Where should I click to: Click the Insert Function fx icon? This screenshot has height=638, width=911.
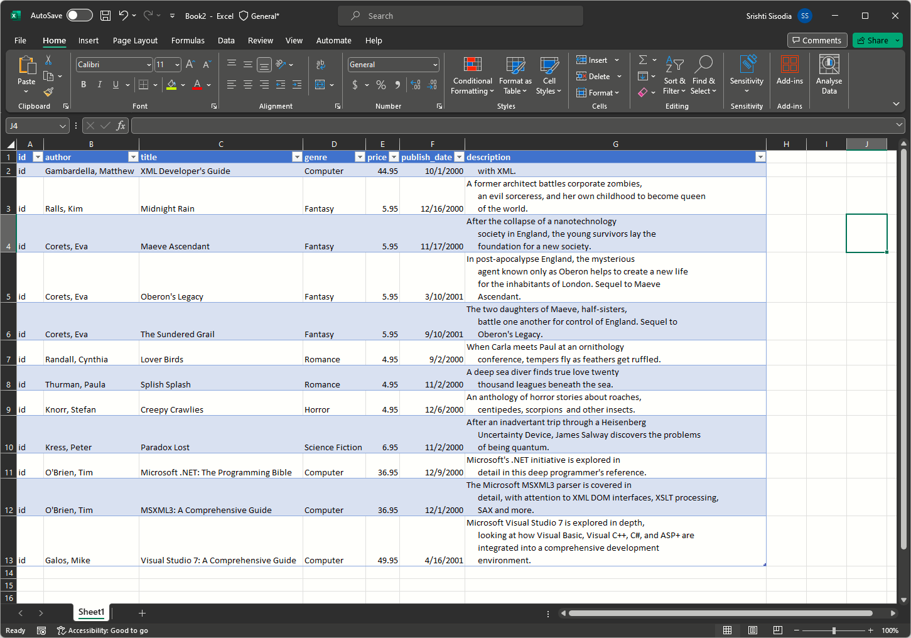(x=121, y=126)
